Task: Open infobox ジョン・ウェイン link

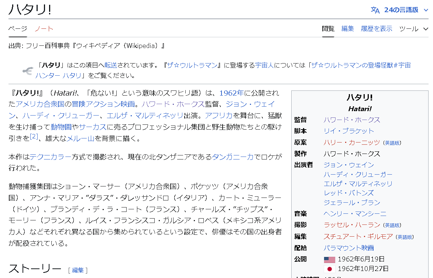Action: (x=349, y=165)
